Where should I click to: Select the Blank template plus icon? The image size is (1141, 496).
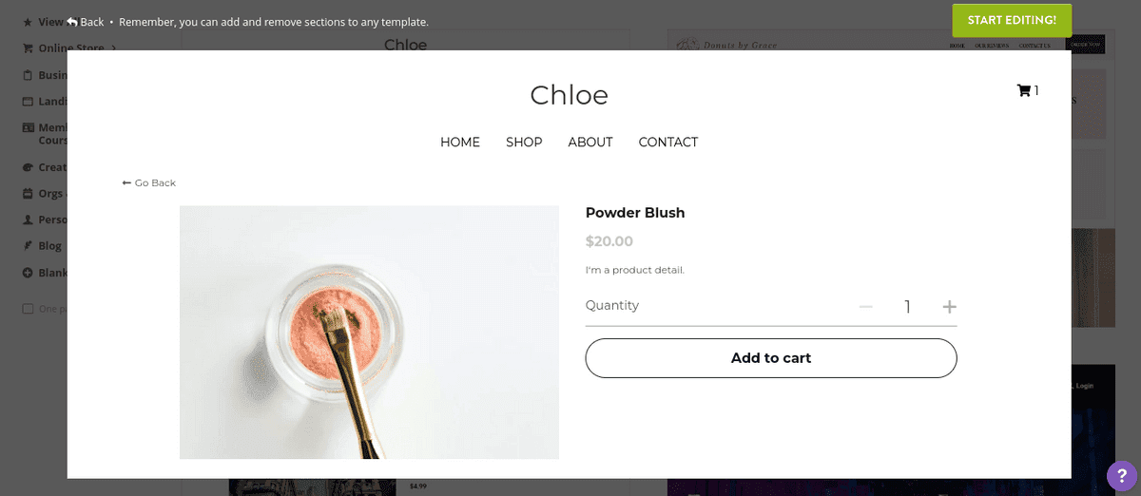click(x=29, y=273)
